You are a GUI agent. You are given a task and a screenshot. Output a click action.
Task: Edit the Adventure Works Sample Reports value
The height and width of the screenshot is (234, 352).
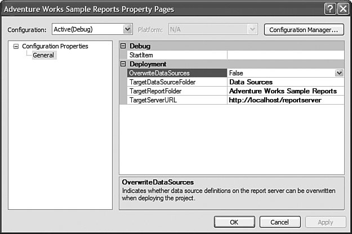pyautogui.click(x=286, y=91)
